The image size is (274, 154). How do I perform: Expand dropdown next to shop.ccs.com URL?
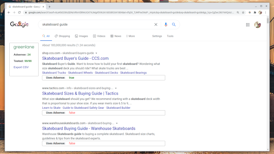pyautogui.click(x=96, y=53)
